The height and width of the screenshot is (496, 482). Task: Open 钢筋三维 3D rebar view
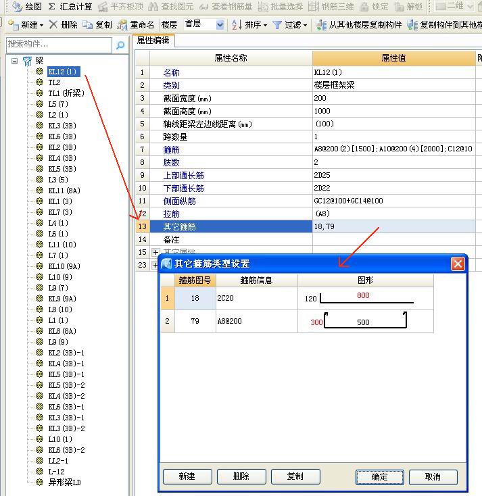point(331,6)
